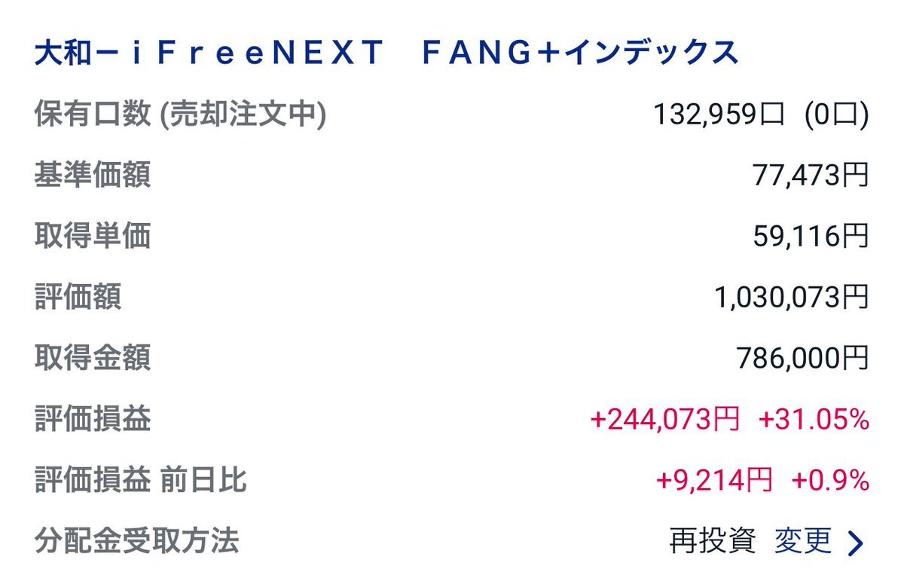904x575 pixels.
Task: Open the 大和-iFreeNEXT FANG+インデックス fund title
Action: [x=386, y=54]
